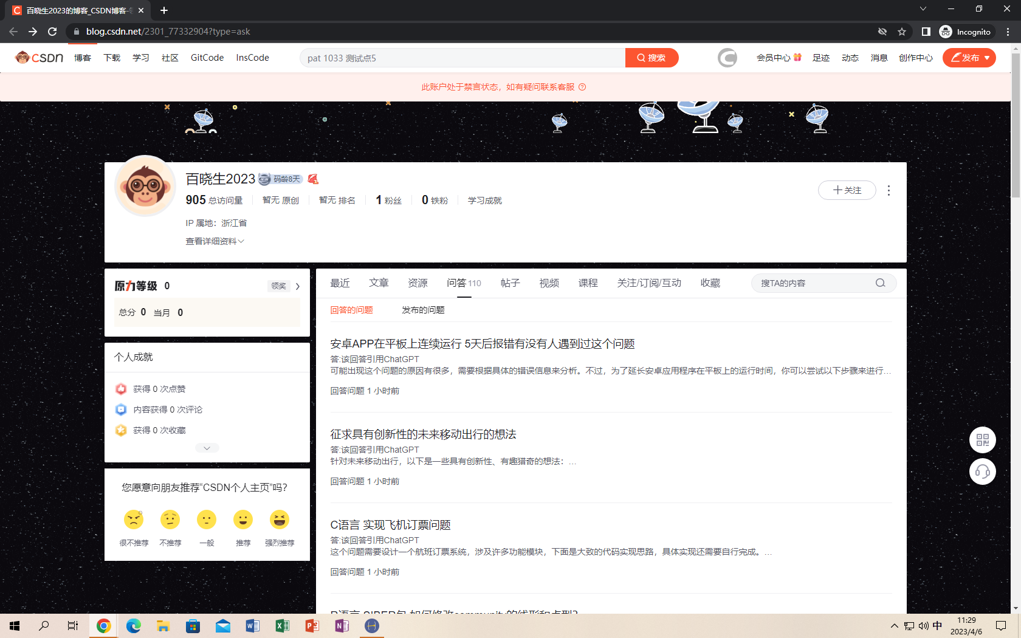Select the 强烈推荐 laughing face emoji
This screenshot has width=1021, height=638.
click(x=280, y=520)
